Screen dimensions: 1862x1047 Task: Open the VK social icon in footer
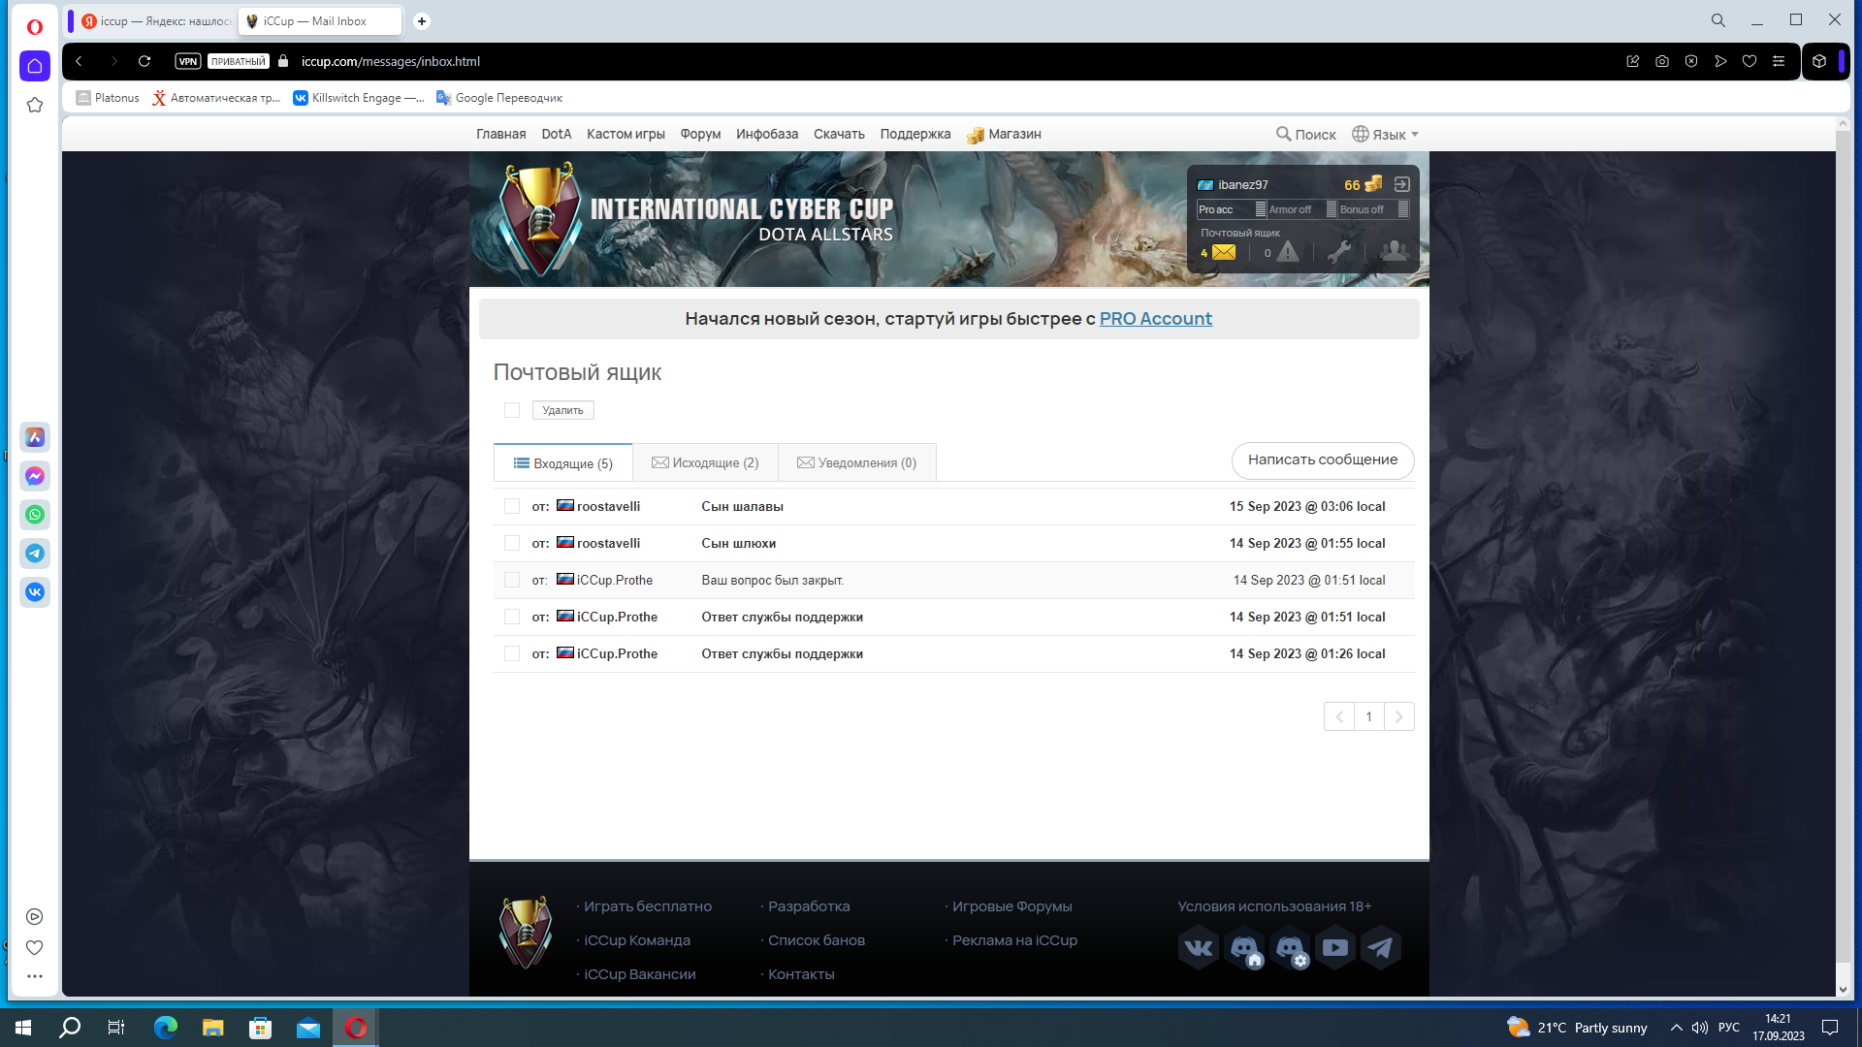[1199, 947]
